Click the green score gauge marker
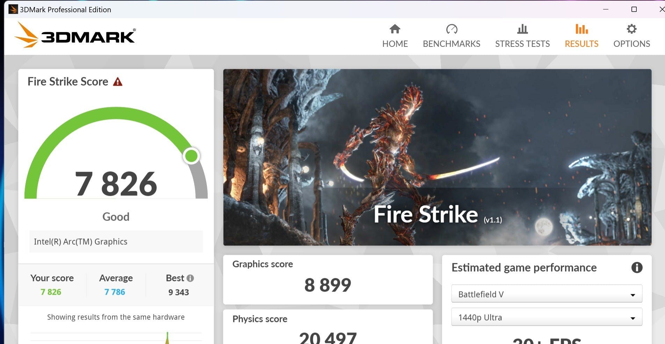665x344 pixels. pyautogui.click(x=191, y=156)
